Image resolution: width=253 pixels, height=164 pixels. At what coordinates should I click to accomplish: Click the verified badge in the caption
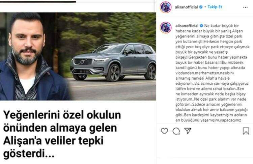pos(201,26)
